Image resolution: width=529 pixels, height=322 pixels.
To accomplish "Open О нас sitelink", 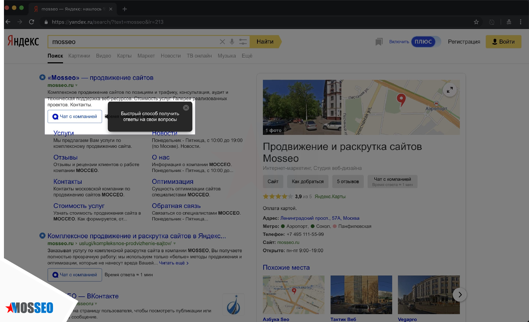I will (x=161, y=157).
